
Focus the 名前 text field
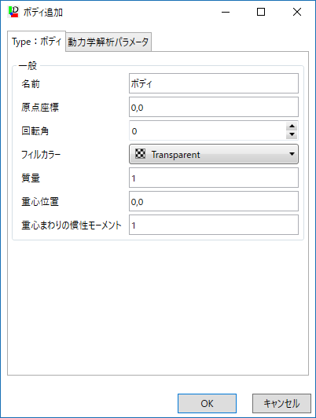click(x=214, y=83)
